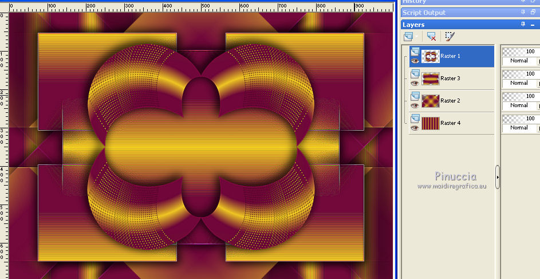Click the Edit Selection icon in Layers toolbar

click(x=450, y=36)
